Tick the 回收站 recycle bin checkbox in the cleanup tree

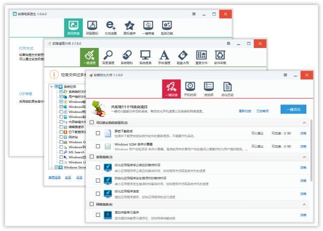(x=61, y=137)
